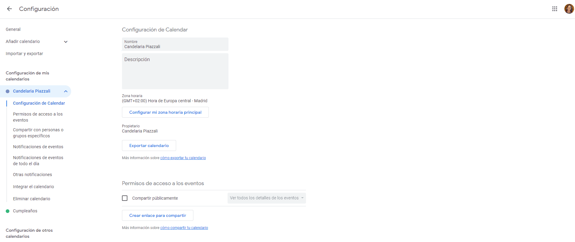Viewport: 575px width, 242px height.
Task: Click Crear enlace para compartir button
Action: [x=158, y=215]
